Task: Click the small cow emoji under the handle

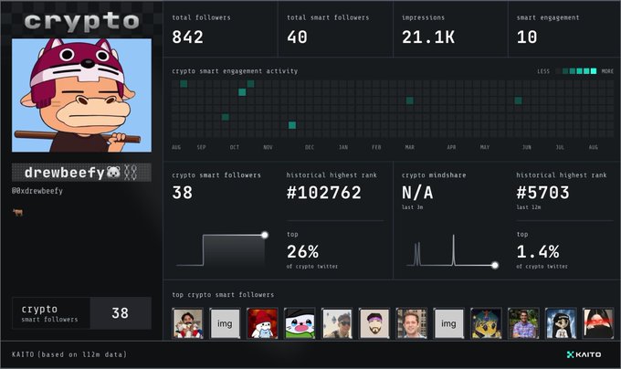Action: (x=18, y=212)
